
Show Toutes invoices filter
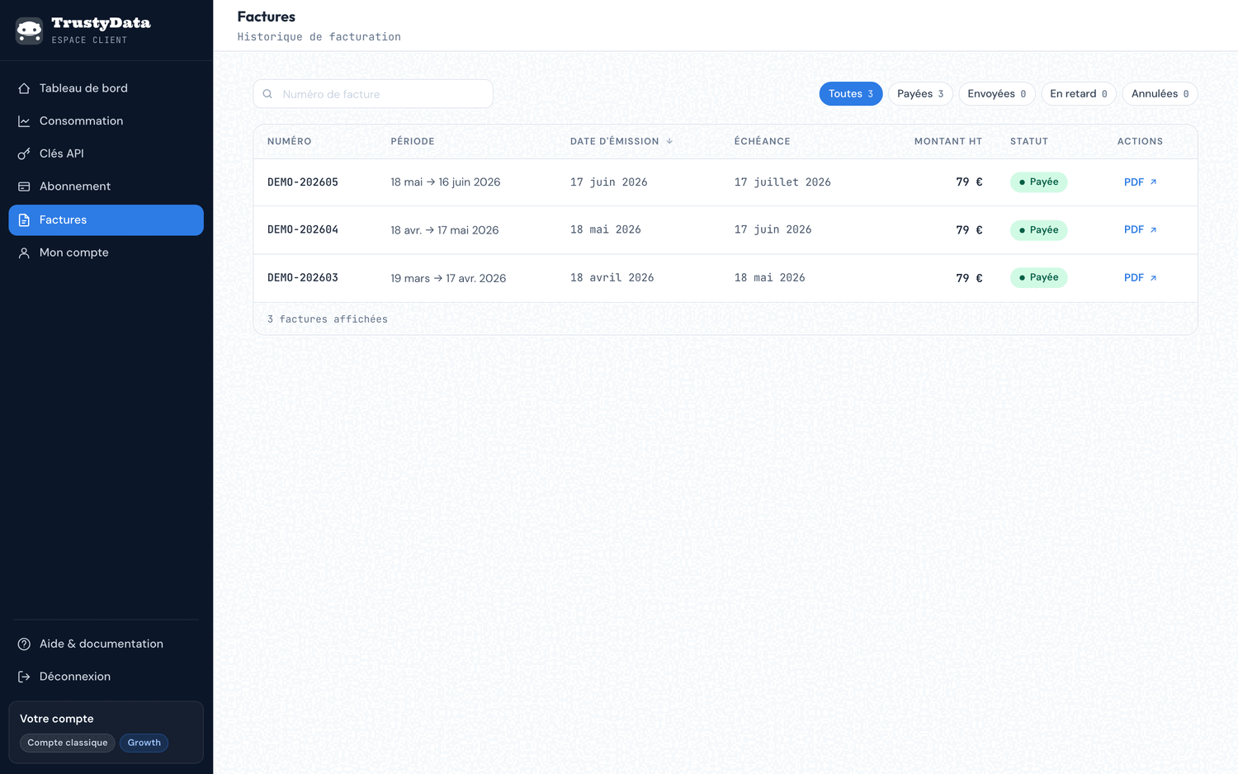[x=851, y=94]
